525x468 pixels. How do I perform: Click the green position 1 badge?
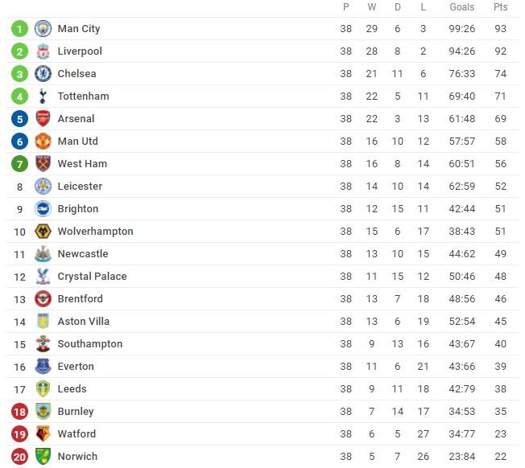[x=20, y=29]
